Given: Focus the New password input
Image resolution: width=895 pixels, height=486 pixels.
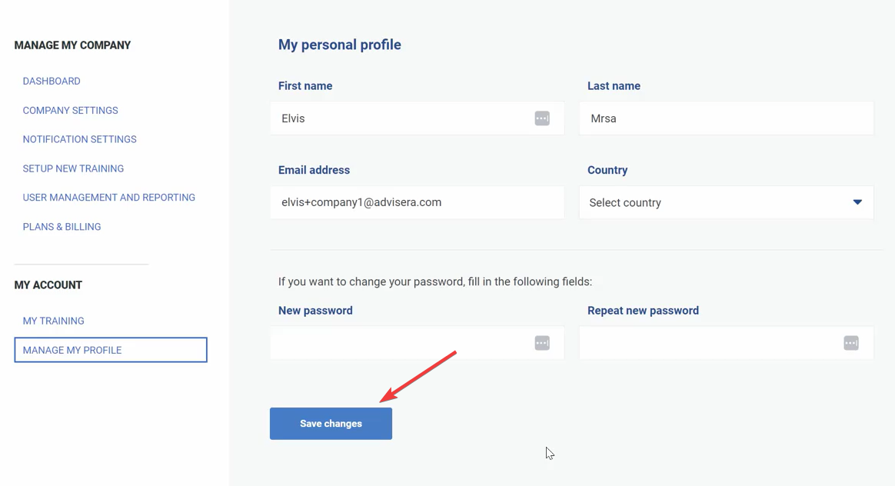Looking at the screenshot, I should [400, 343].
